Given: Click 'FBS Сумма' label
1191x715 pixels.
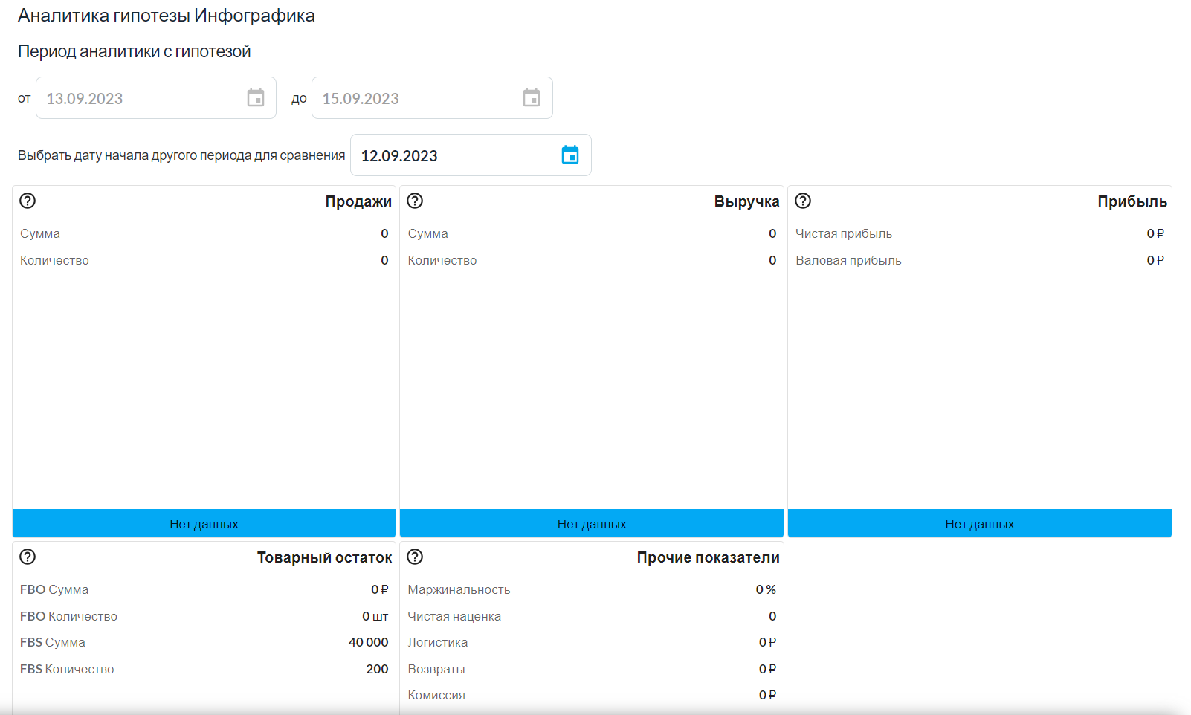Looking at the screenshot, I should point(53,642).
